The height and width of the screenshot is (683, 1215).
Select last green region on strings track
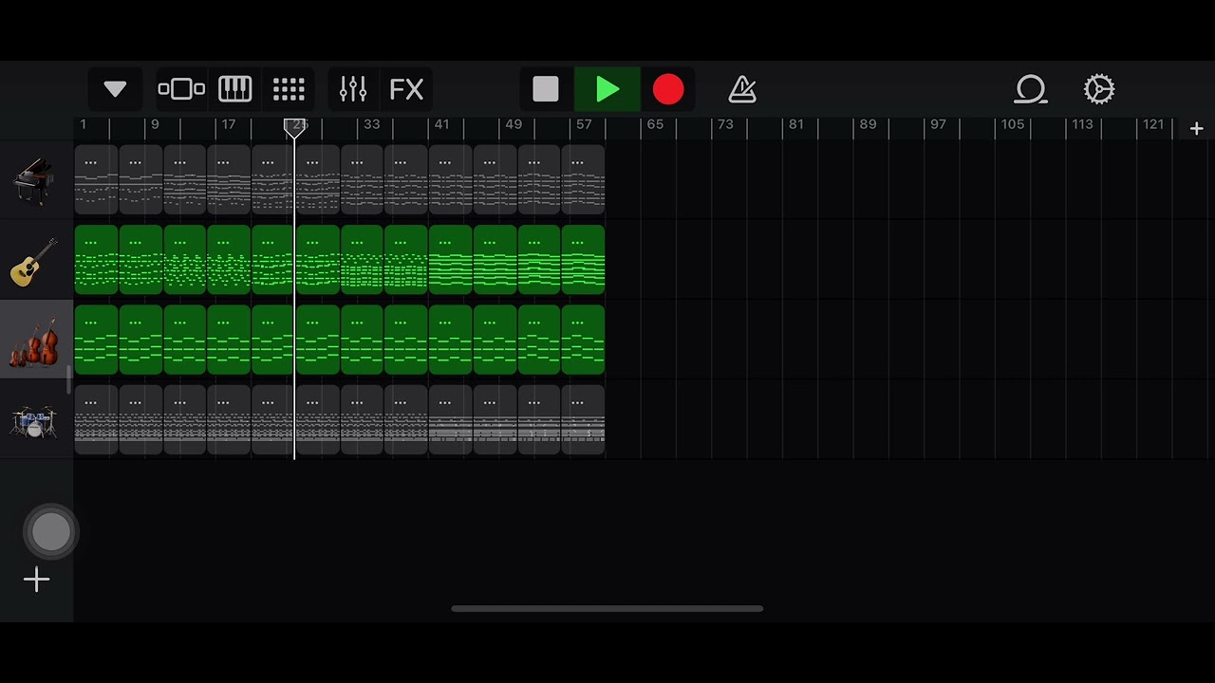pos(584,340)
